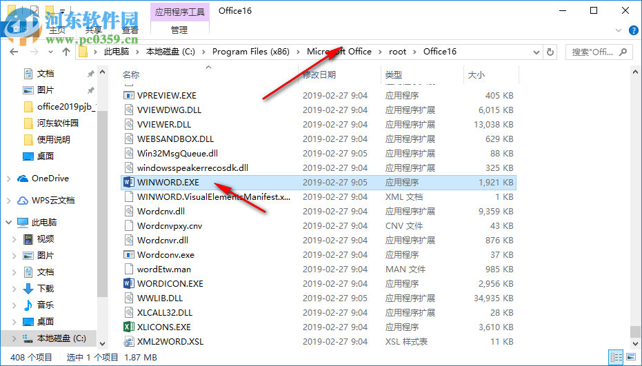Click the search magnifier icon
This screenshot has height=366, width=642.
(623, 52)
